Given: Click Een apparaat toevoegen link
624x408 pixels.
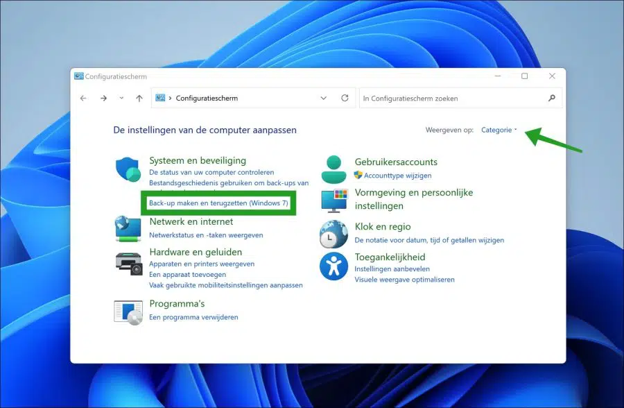Looking at the screenshot, I should [x=187, y=275].
